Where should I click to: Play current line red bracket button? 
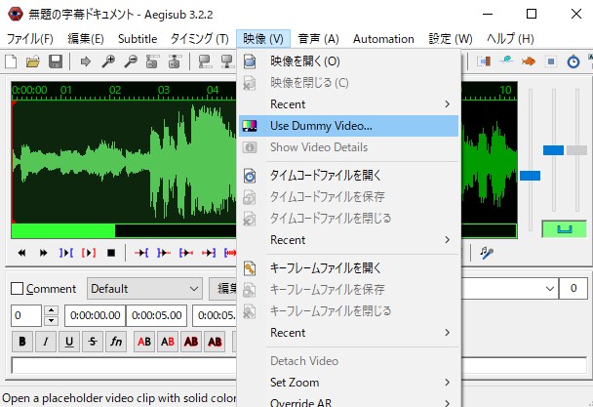coord(89,253)
